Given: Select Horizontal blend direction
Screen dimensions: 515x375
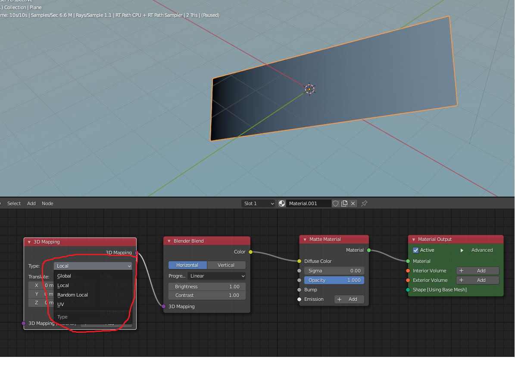Looking at the screenshot, I should [x=187, y=265].
